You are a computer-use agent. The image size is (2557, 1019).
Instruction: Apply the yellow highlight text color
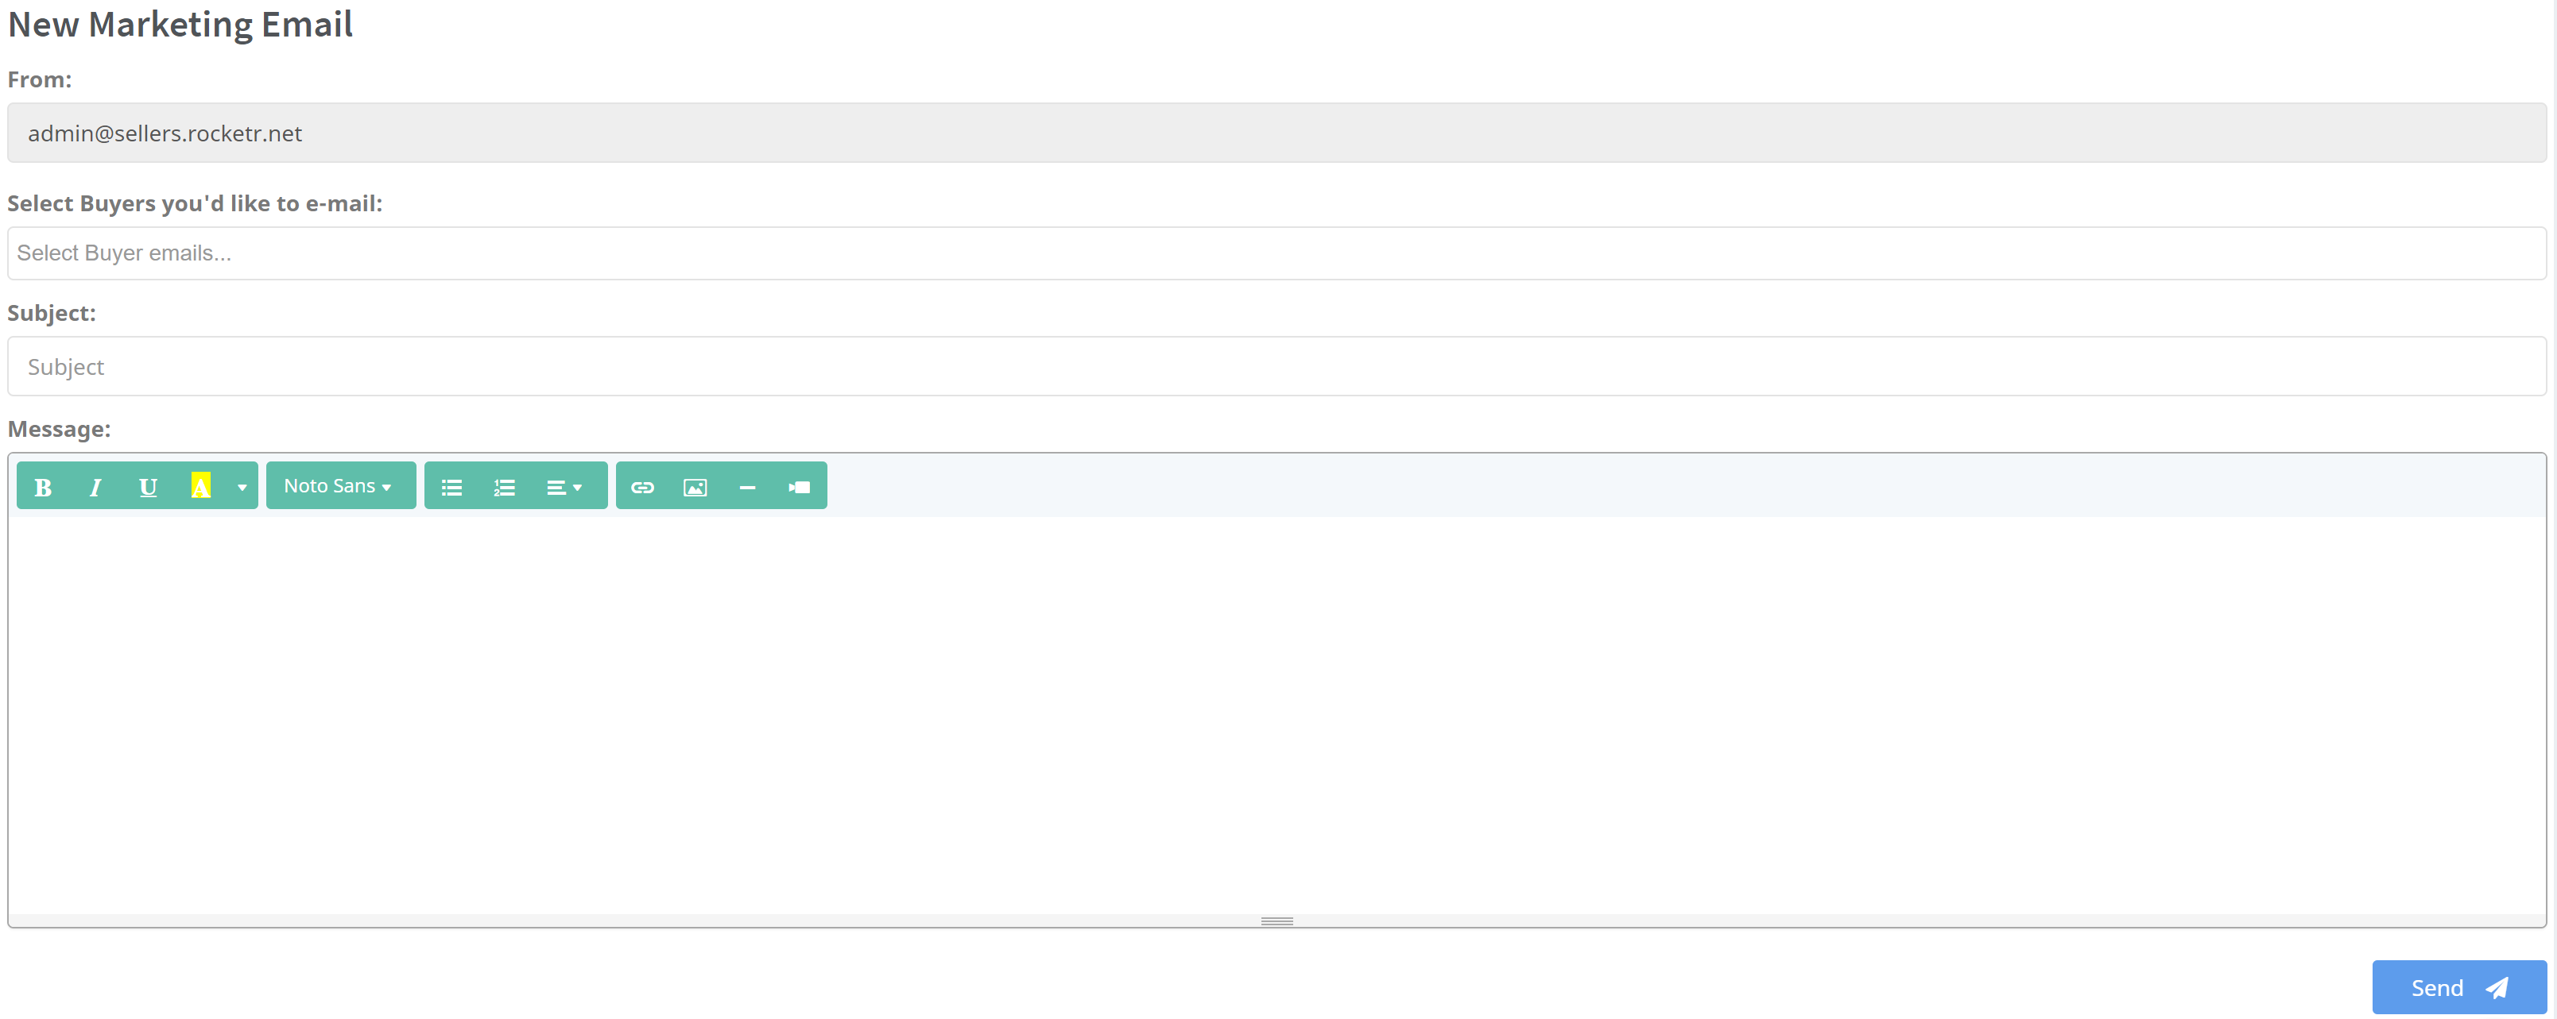click(x=200, y=486)
